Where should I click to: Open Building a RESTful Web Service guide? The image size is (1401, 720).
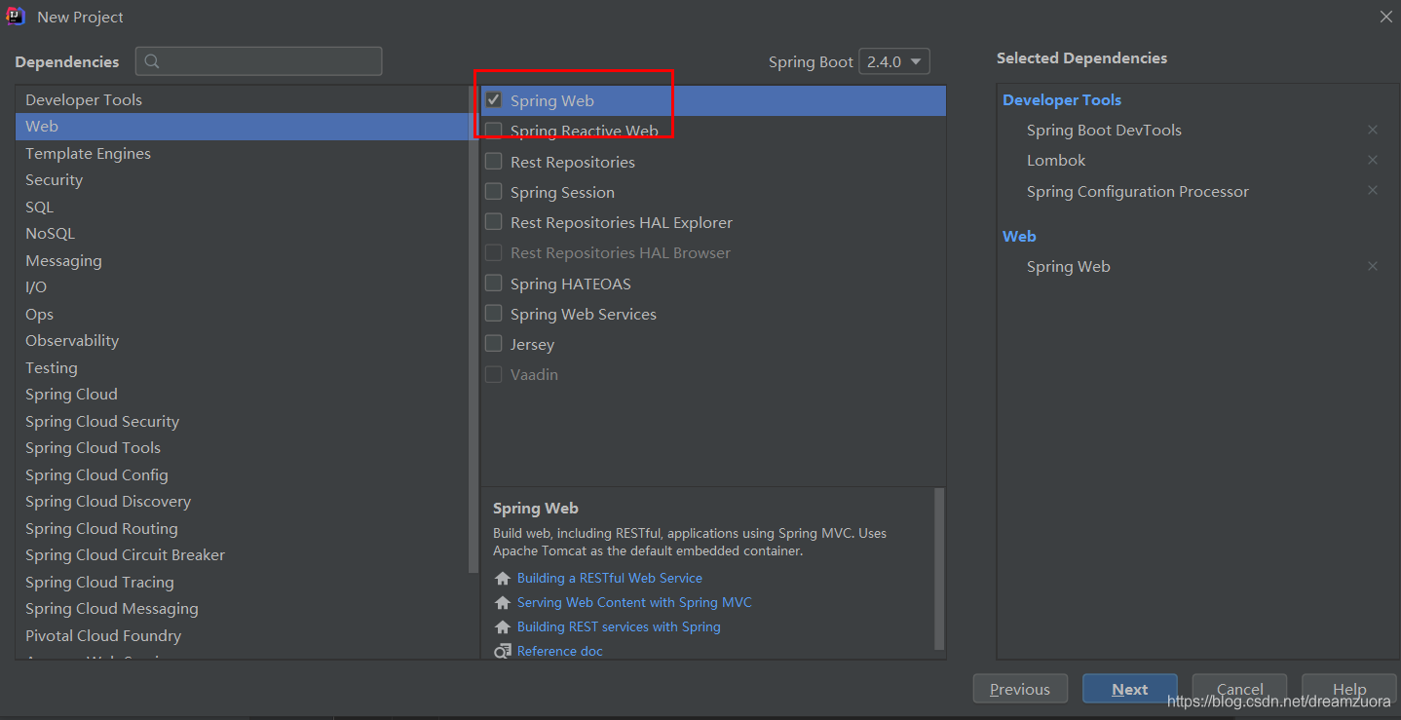(610, 578)
